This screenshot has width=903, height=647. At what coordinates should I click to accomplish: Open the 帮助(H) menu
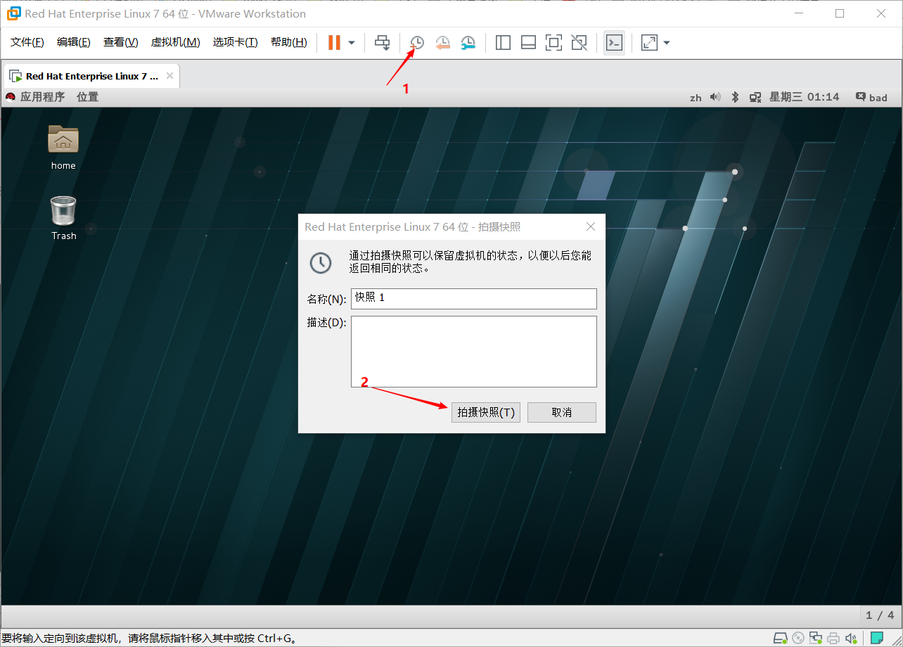click(x=289, y=43)
